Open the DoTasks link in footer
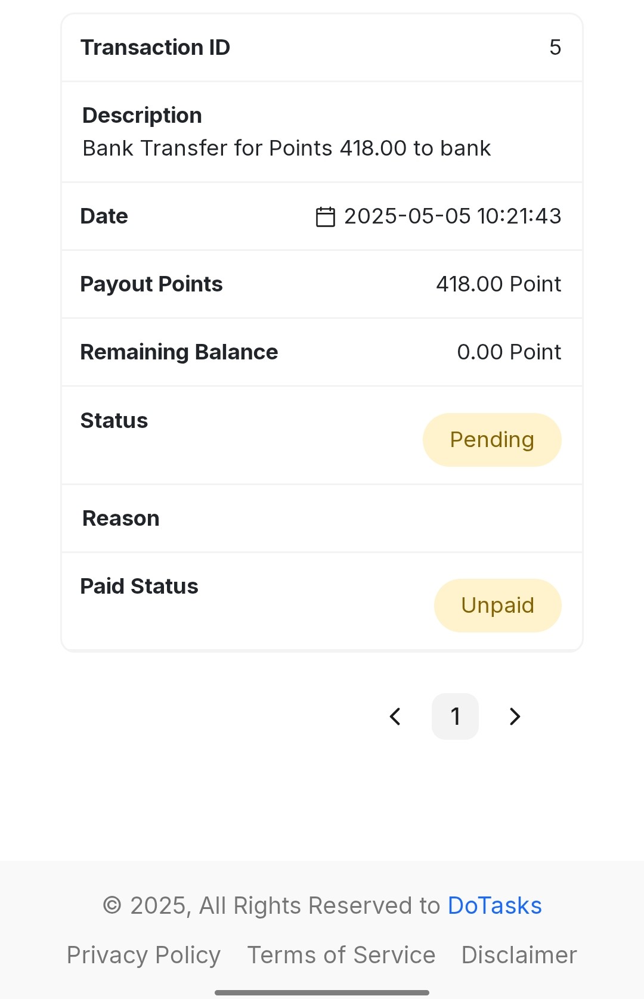Screen dimensions: 644x999 point(494,905)
